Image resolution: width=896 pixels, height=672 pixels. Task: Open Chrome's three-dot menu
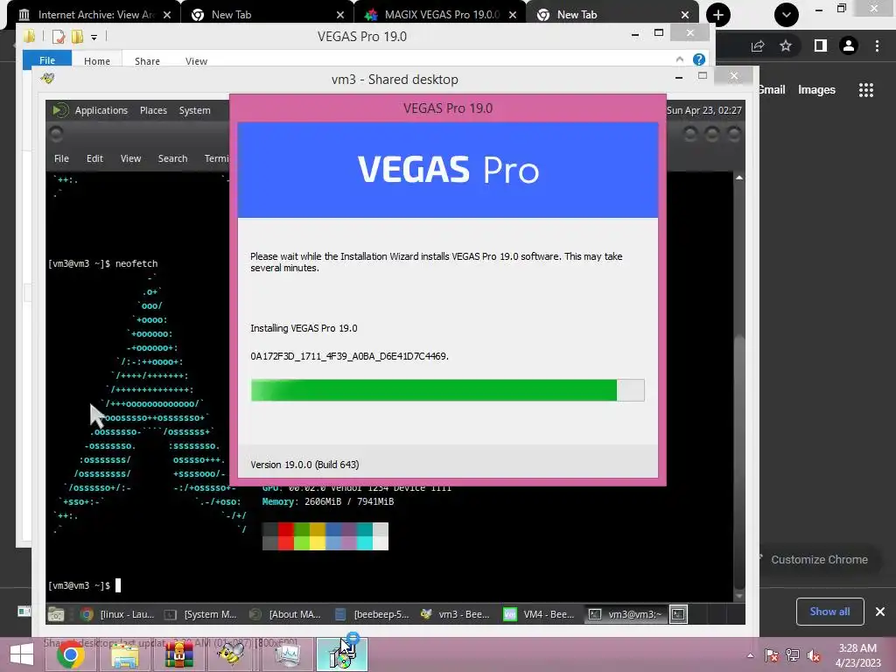[x=877, y=45]
